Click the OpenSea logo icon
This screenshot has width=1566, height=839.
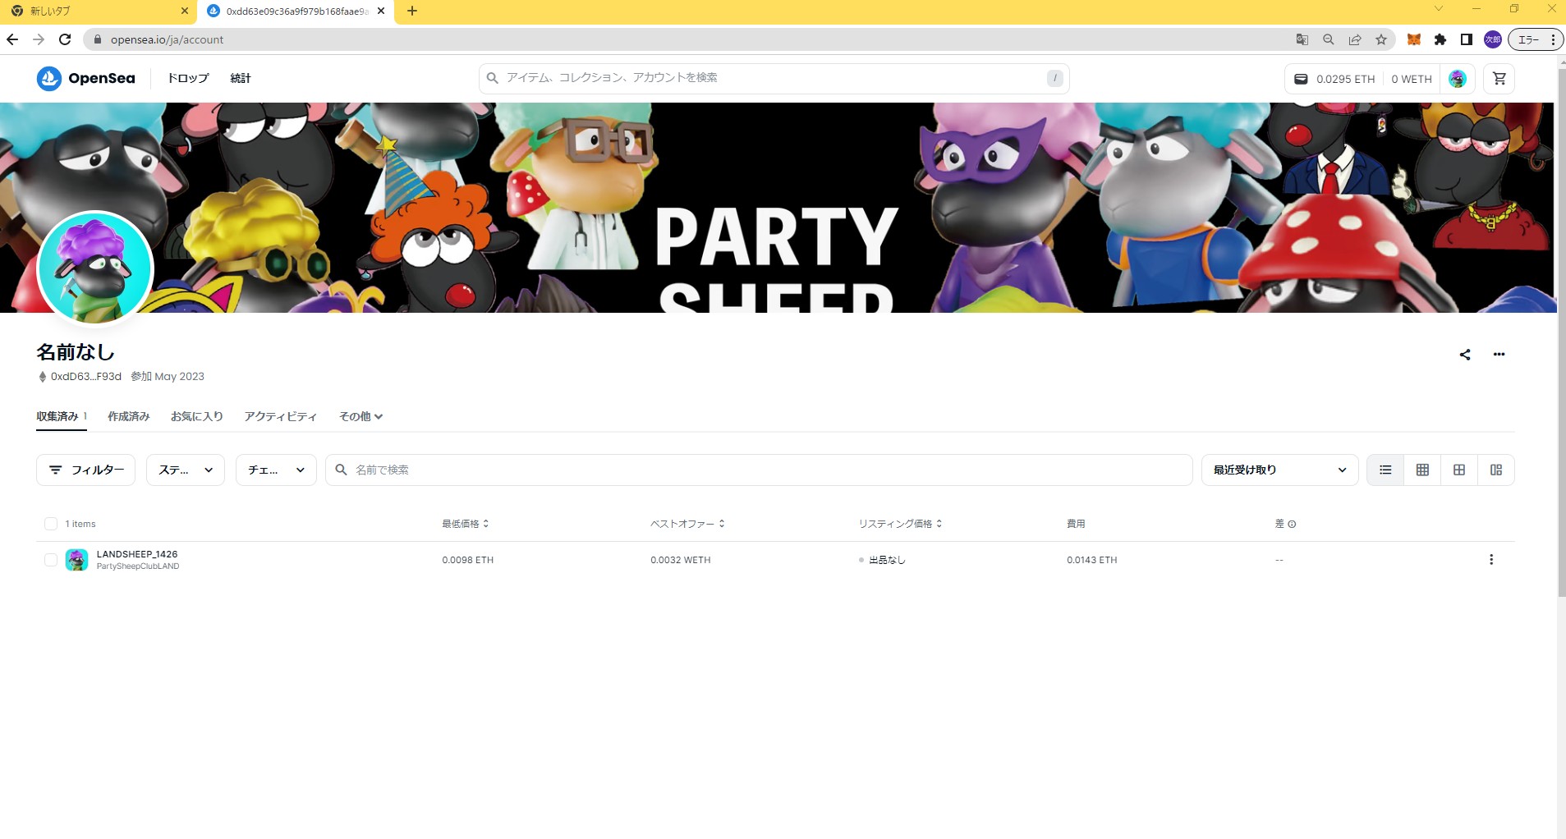(49, 78)
